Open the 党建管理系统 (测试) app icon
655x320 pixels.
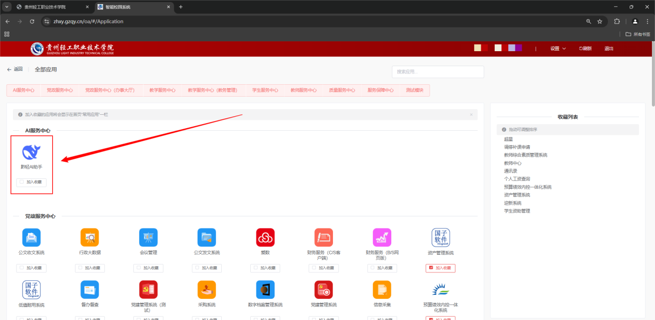click(x=148, y=289)
